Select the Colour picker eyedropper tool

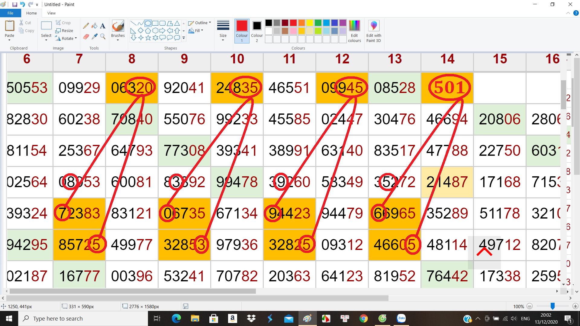[x=95, y=37]
